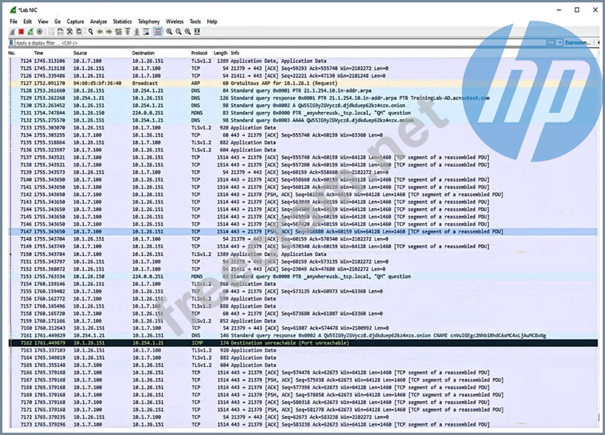
Task: Zoom in the main window text
Action: pyautogui.click(x=170, y=32)
